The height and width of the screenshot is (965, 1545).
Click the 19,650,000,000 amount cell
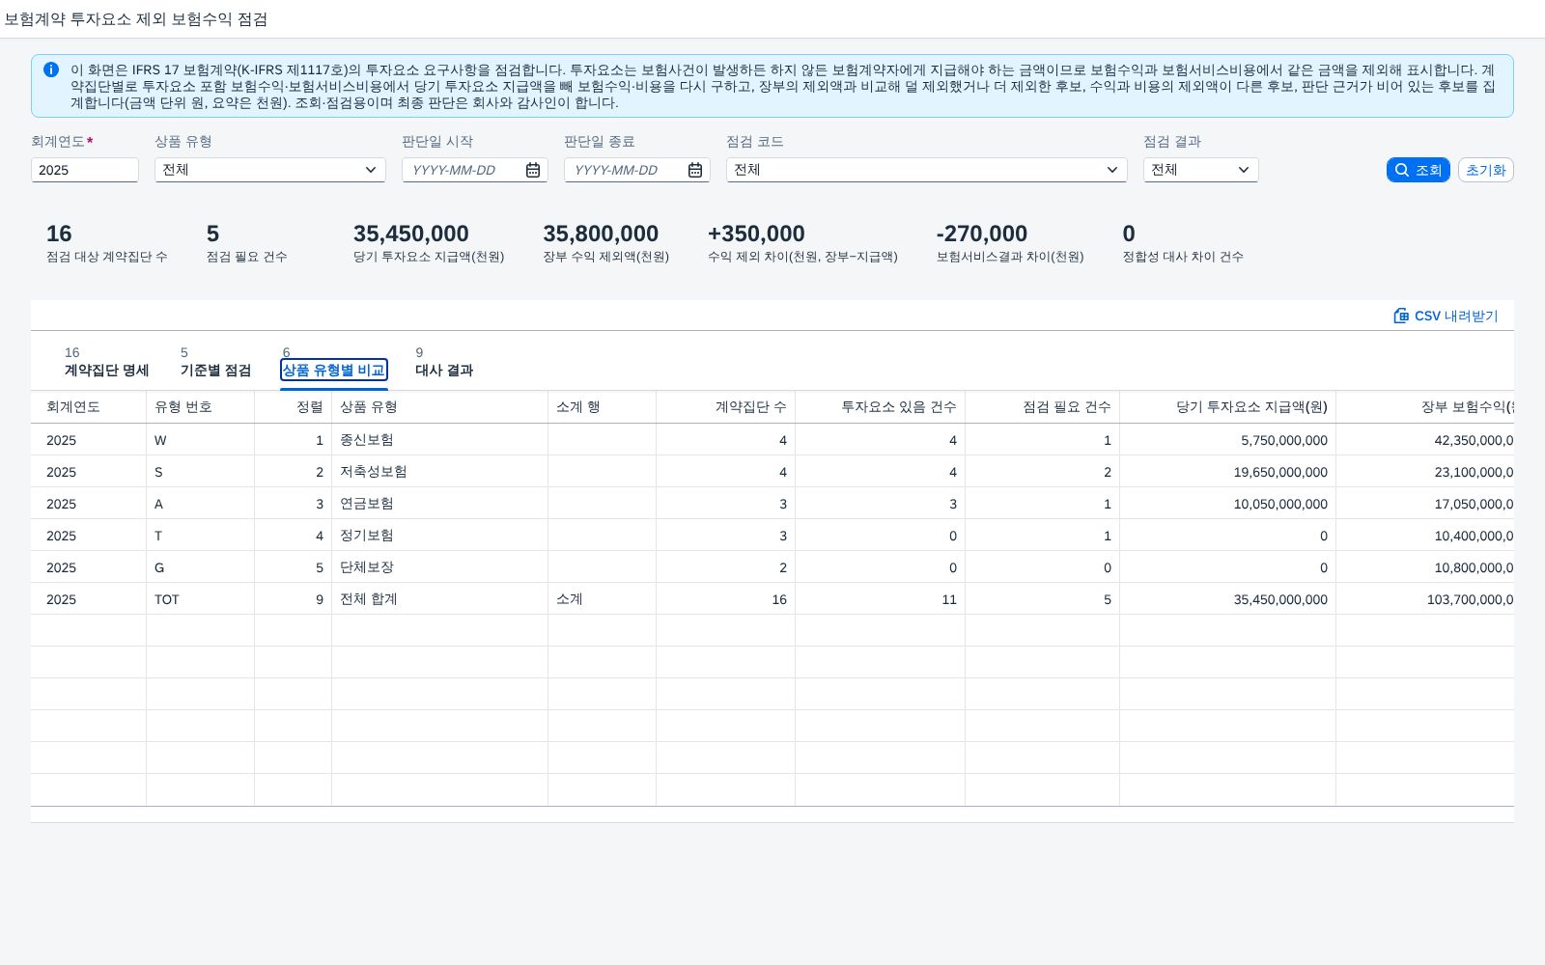click(x=1228, y=472)
